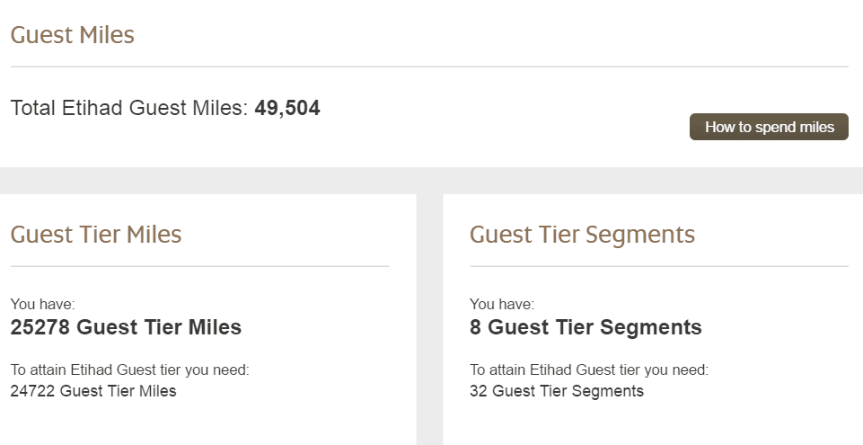863x445 pixels.
Task: Click the 24722 Guest Tier Miles needed text
Action: (x=93, y=391)
